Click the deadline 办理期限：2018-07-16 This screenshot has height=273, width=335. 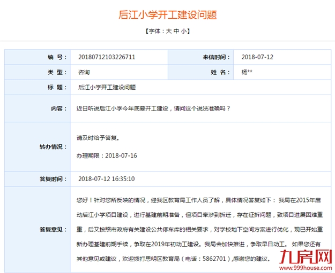[107, 155]
